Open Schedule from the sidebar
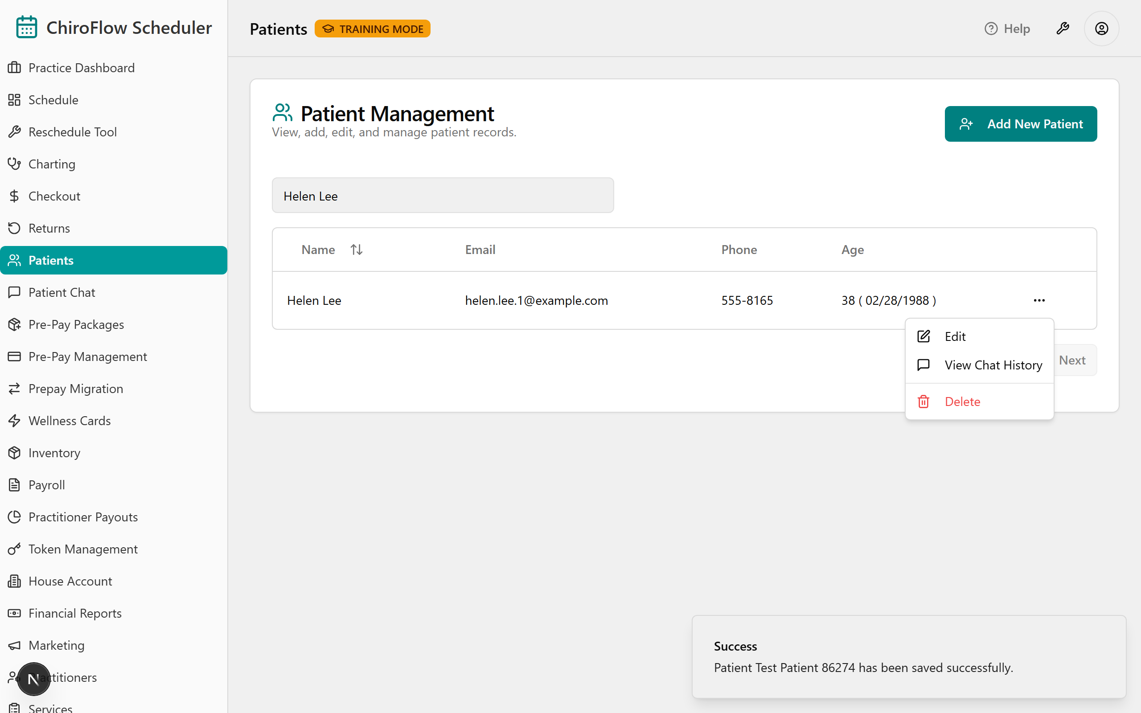 coord(114,100)
